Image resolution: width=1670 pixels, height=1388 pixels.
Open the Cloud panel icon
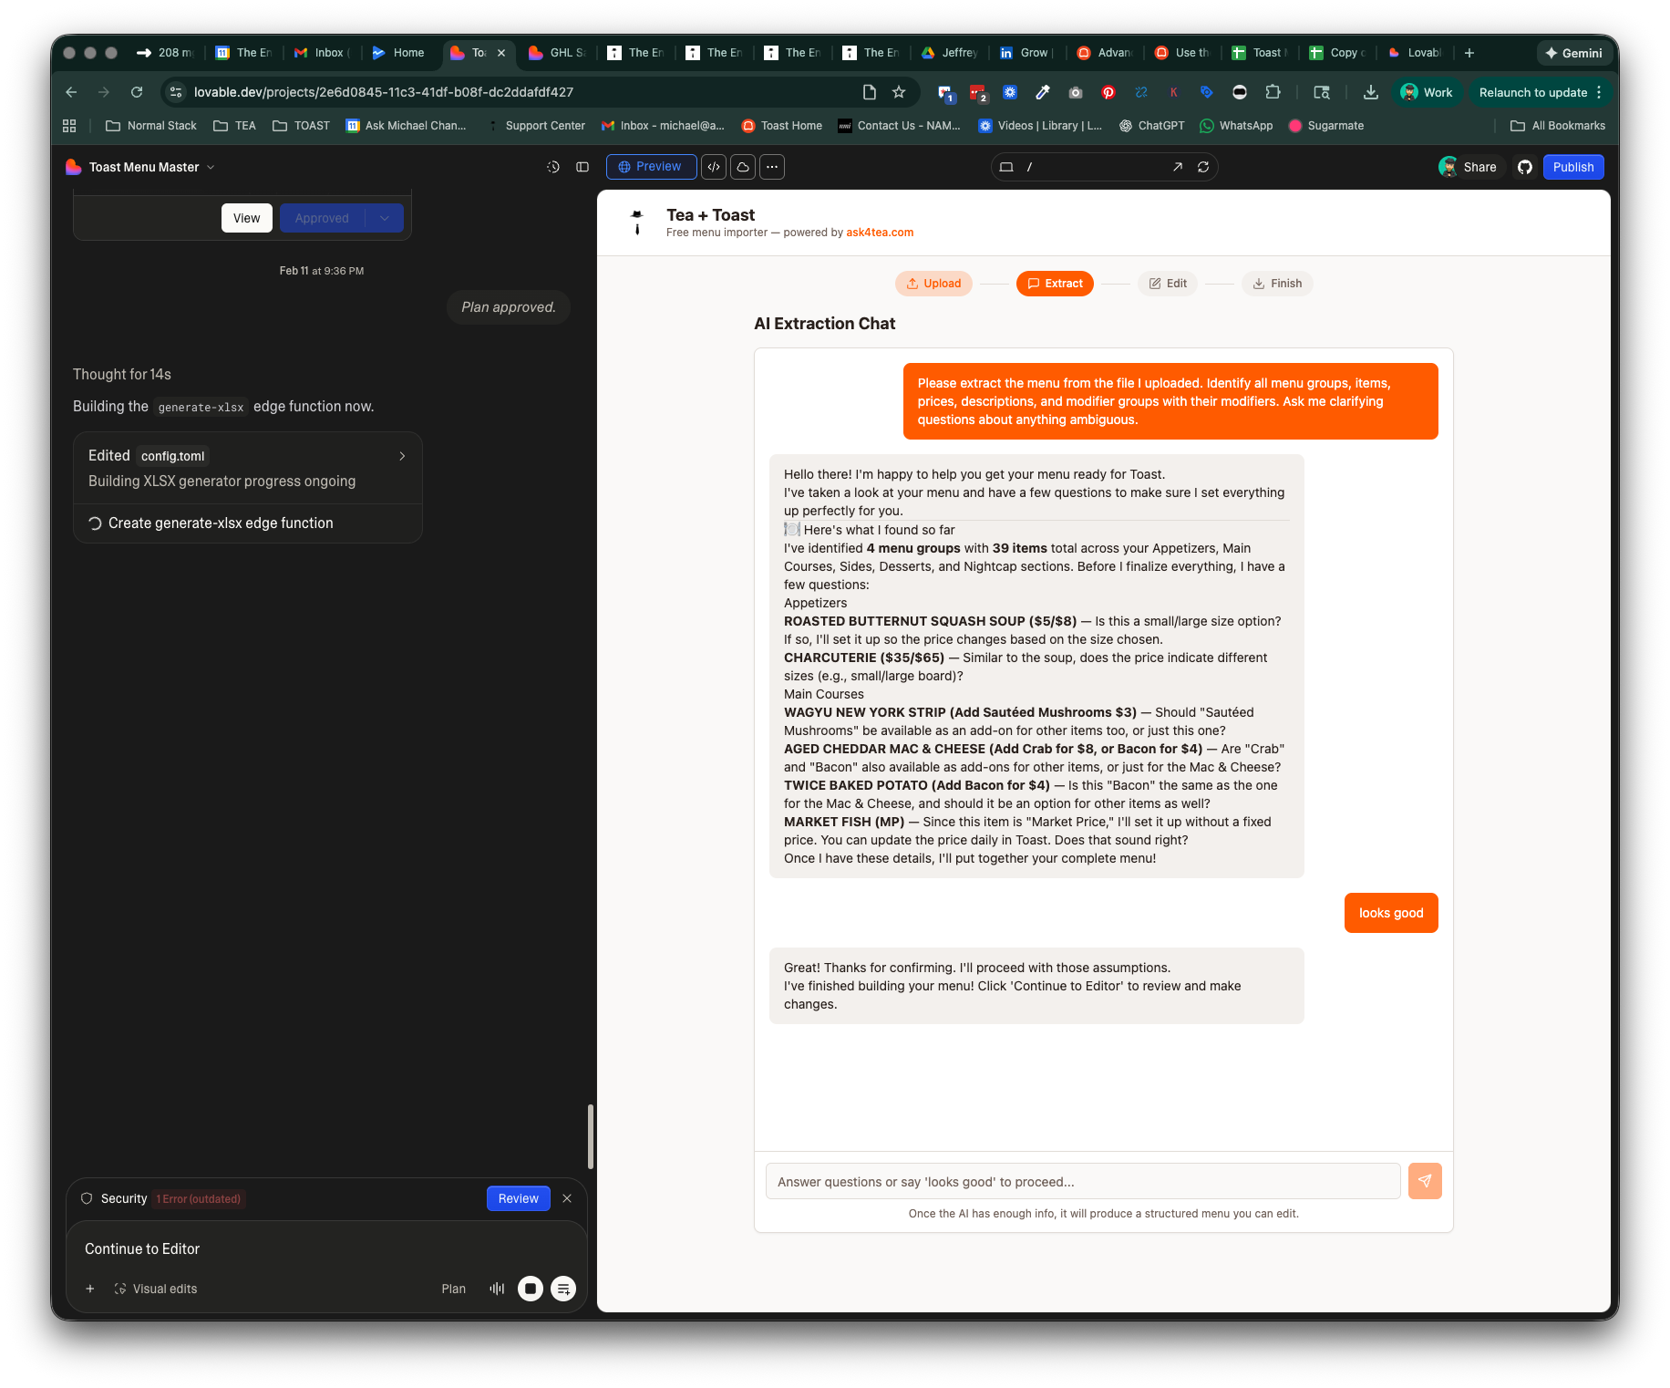(x=743, y=167)
